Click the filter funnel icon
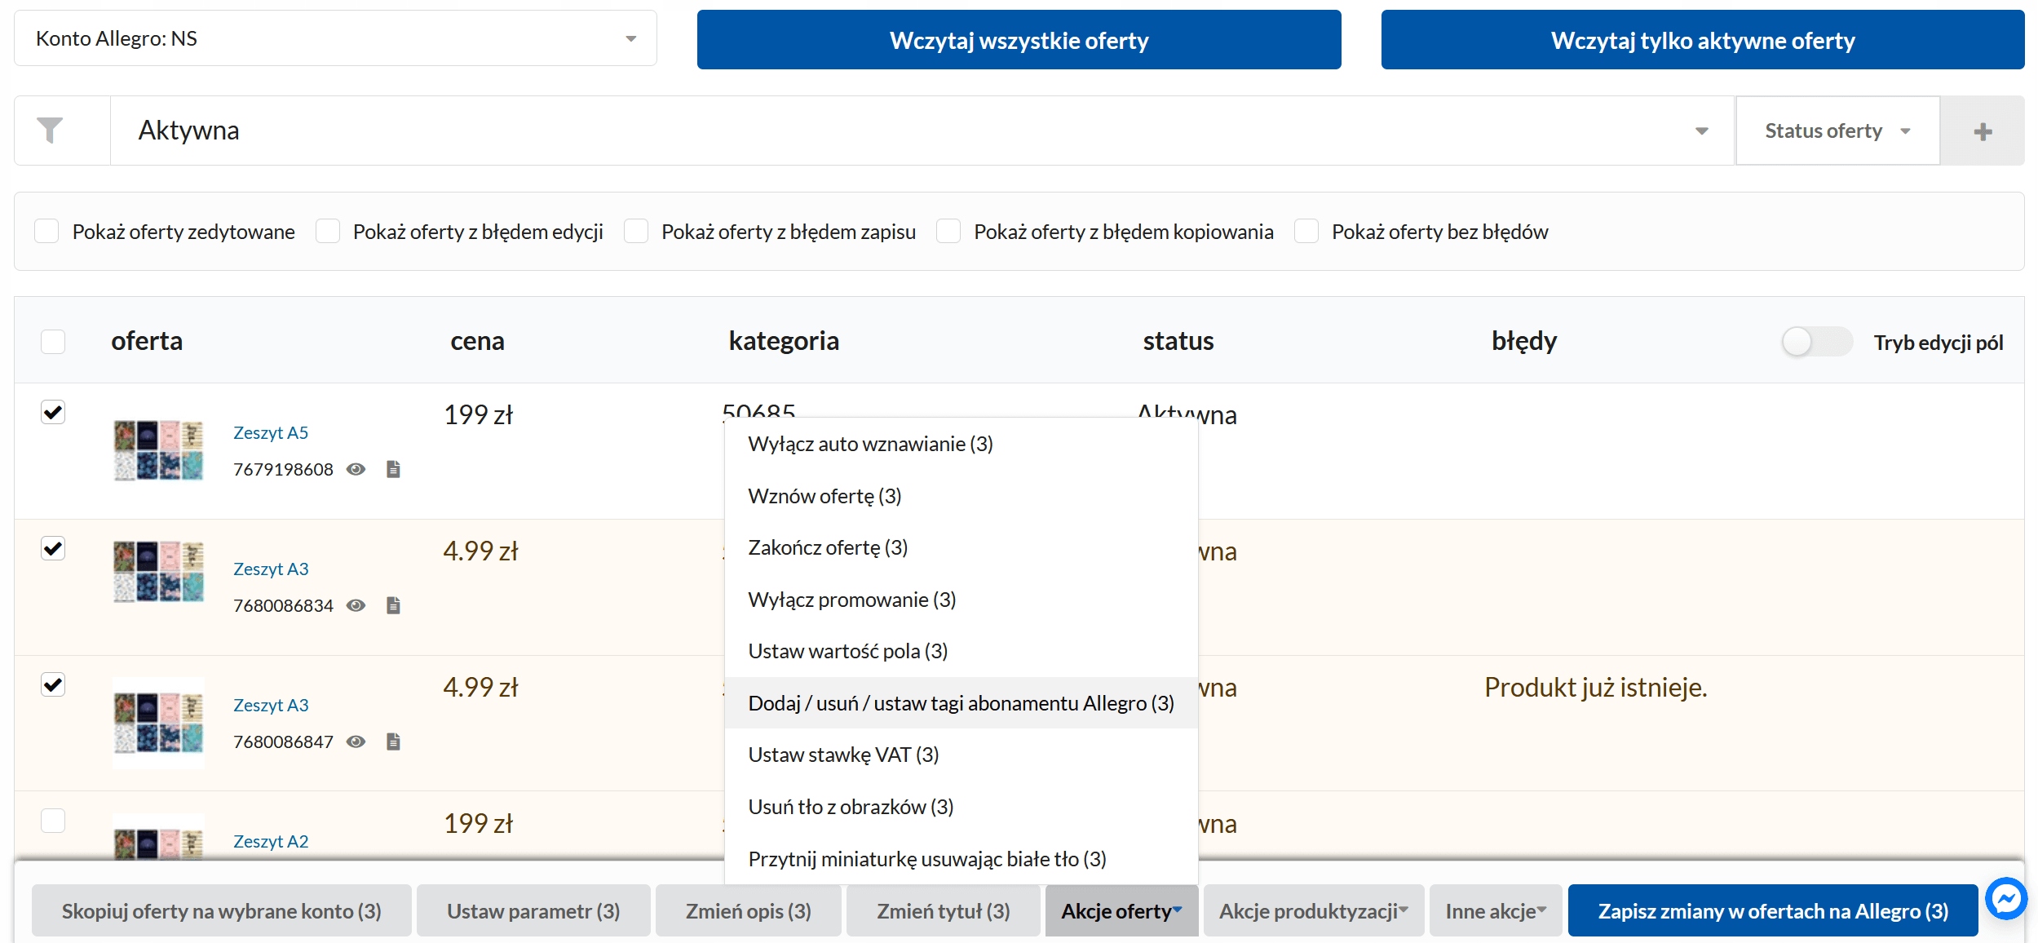 [50, 131]
